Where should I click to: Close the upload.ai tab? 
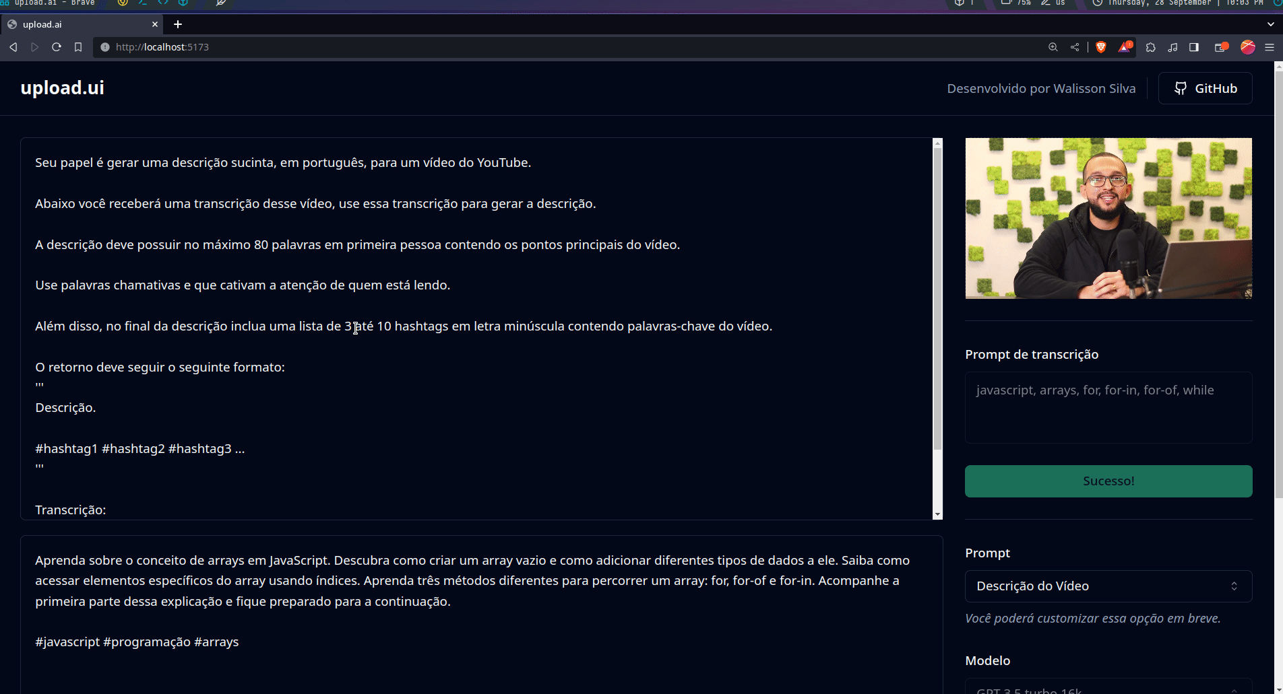point(155,24)
